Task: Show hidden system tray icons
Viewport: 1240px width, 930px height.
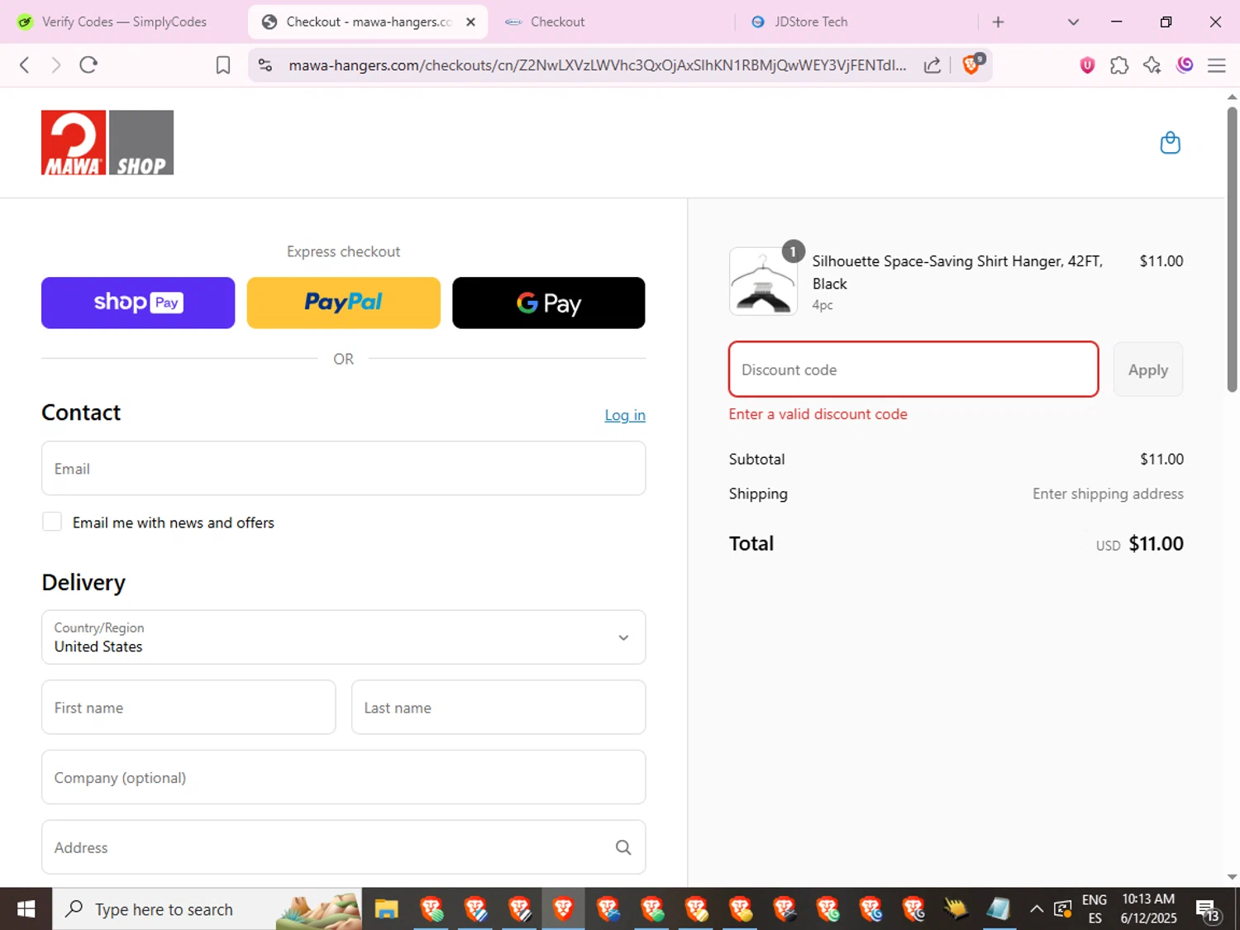Action: coord(1036,909)
